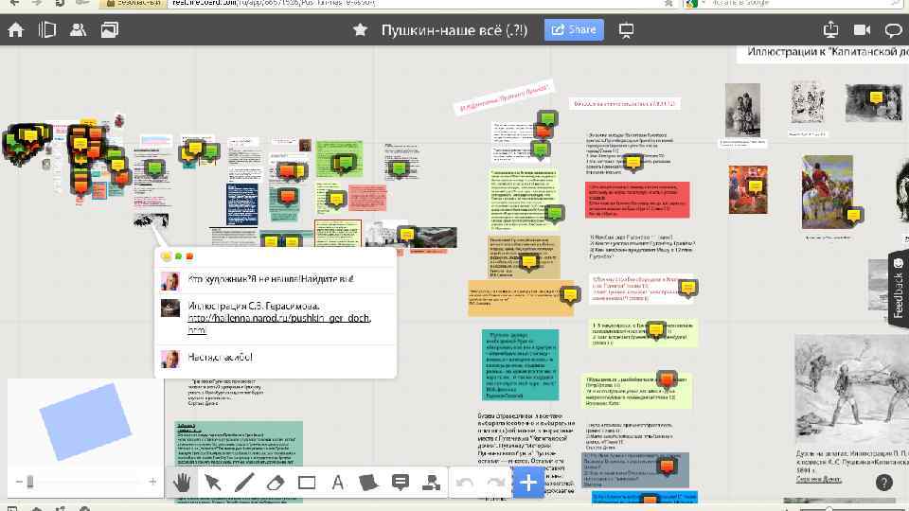
Task: Select red comment color dot
Action: tap(189, 256)
